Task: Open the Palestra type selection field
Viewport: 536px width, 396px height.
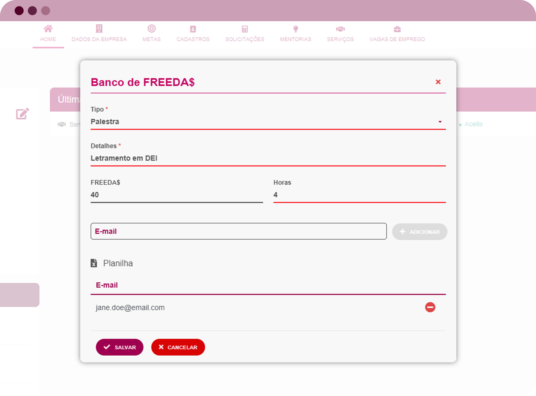Action: pos(260,122)
